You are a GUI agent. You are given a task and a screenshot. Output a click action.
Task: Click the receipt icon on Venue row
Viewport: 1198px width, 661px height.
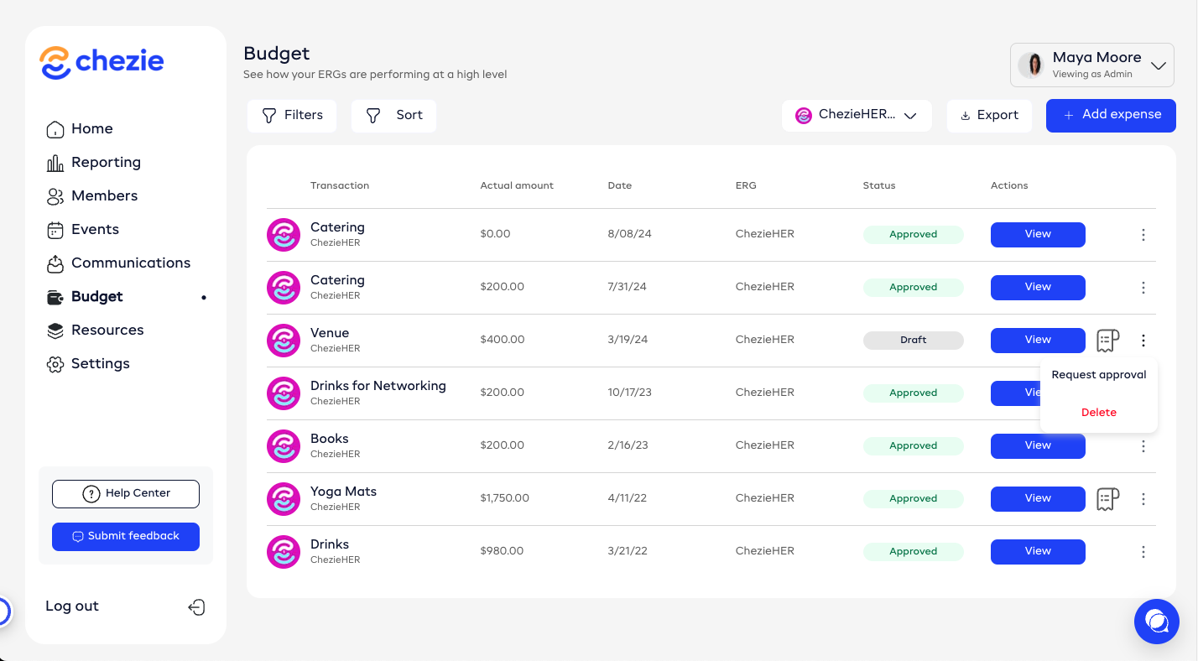1107,341
